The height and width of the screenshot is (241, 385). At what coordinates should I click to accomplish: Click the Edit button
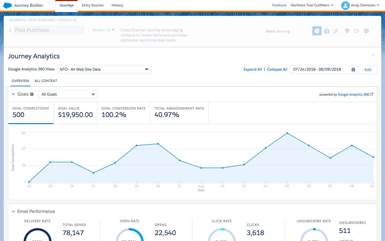pos(368,70)
